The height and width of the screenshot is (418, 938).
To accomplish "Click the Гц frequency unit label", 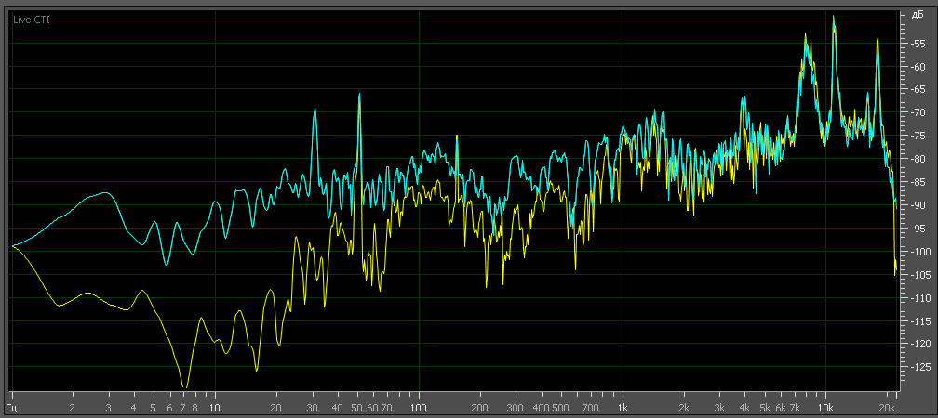I will click(x=12, y=407).
